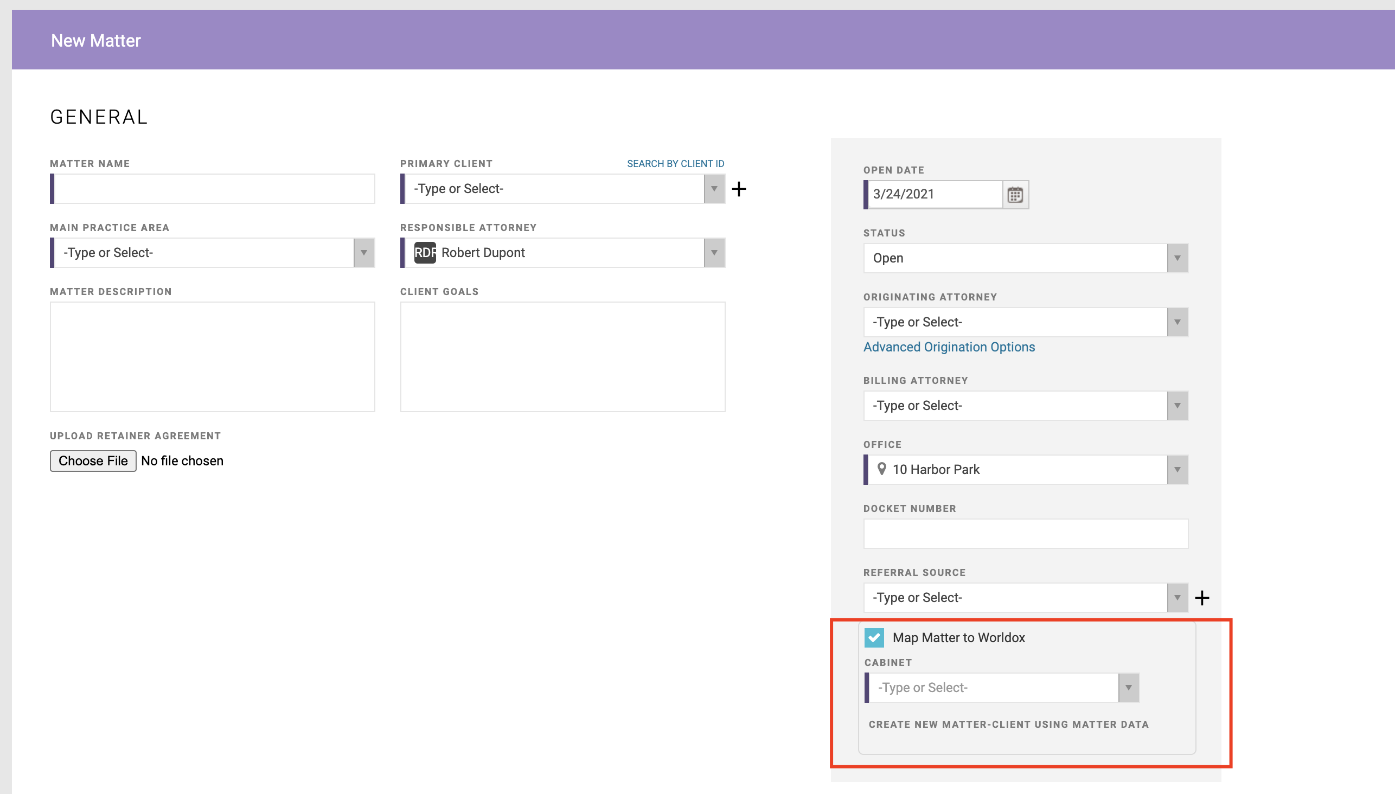The height and width of the screenshot is (794, 1395).
Task: Open Advanced Origination Options link
Action: (x=949, y=347)
